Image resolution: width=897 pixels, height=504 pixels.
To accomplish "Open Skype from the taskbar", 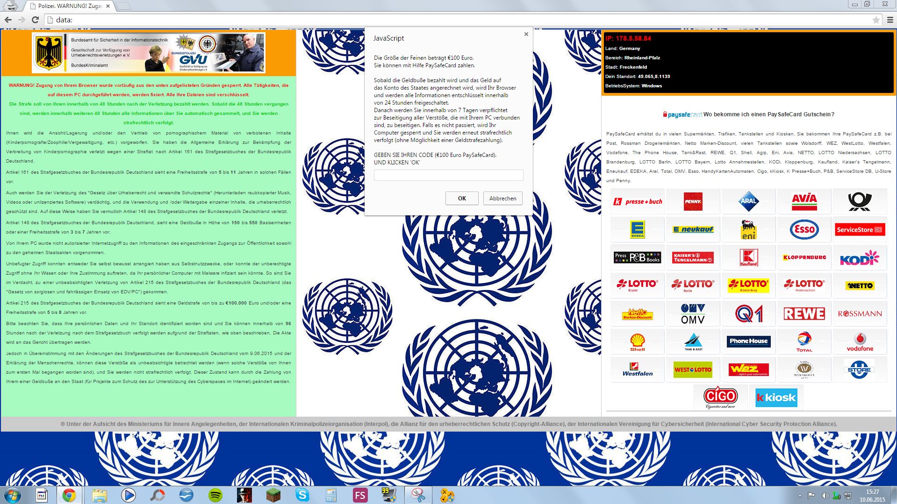I will pyautogui.click(x=302, y=495).
